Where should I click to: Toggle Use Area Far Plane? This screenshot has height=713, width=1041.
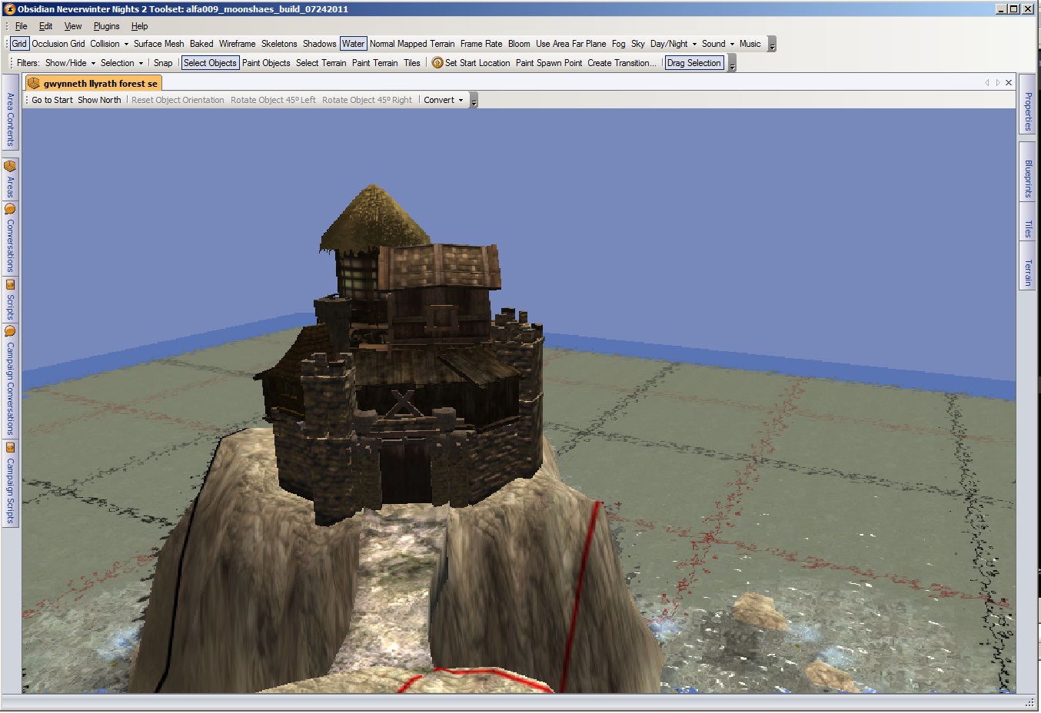[570, 44]
